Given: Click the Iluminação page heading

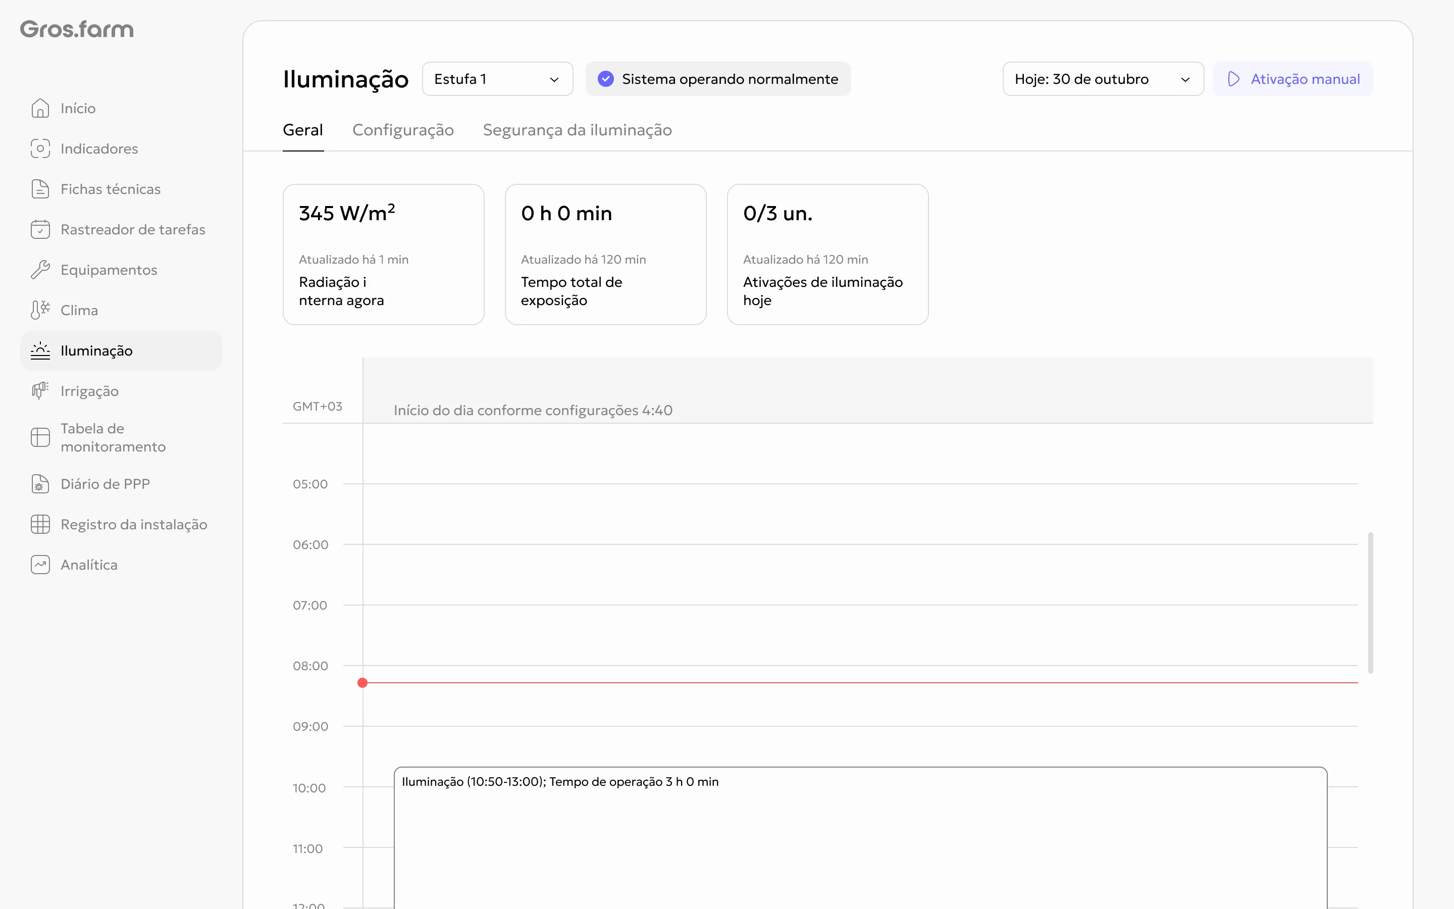Looking at the screenshot, I should pyautogui.click(x=345, y=79).
